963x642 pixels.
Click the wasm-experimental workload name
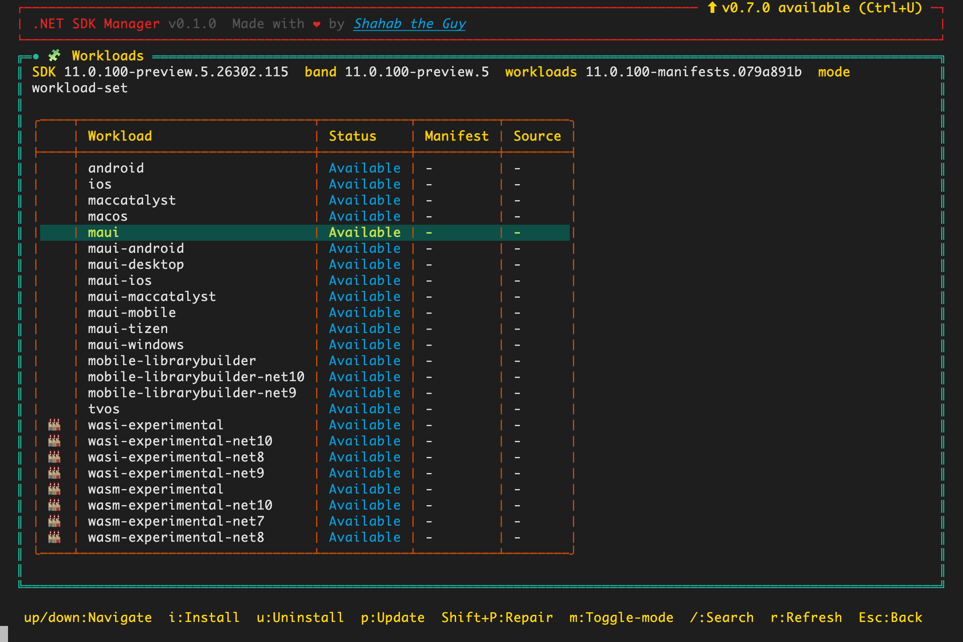[x=156, y=489]
